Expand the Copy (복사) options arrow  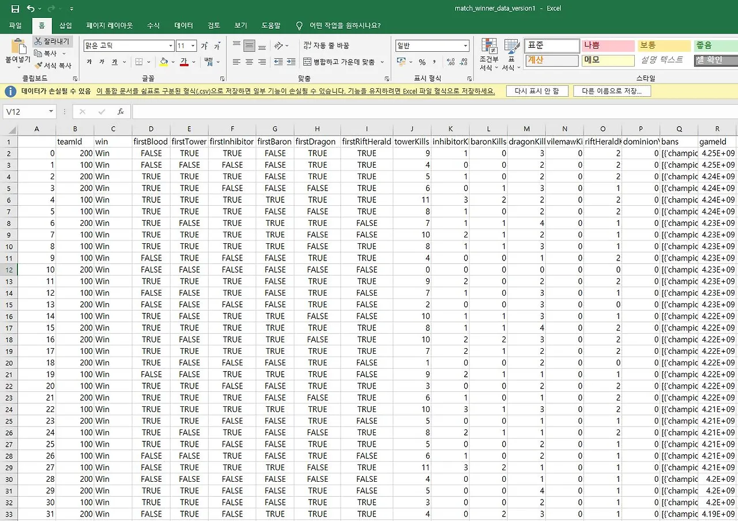63,54
